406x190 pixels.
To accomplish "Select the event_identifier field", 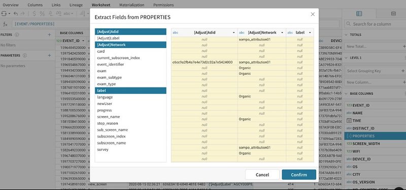I will (x=130, y=65).
